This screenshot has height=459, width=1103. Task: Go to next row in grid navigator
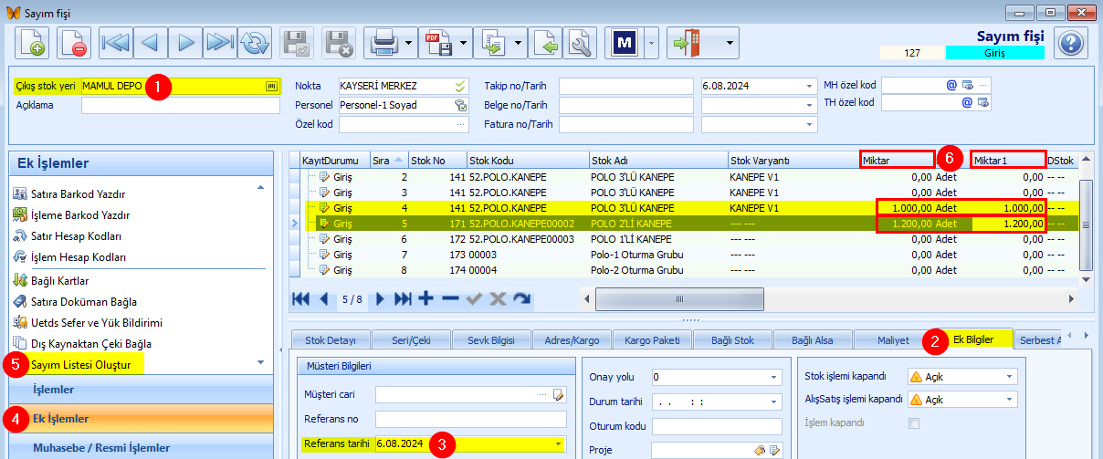[x=381, y=298]
